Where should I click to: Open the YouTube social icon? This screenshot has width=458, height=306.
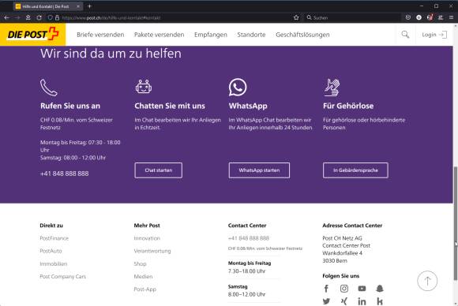362,289
